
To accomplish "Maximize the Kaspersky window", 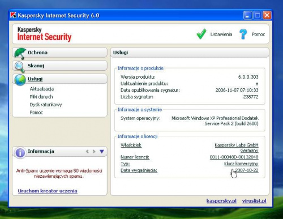I will (x=258, y=15).
